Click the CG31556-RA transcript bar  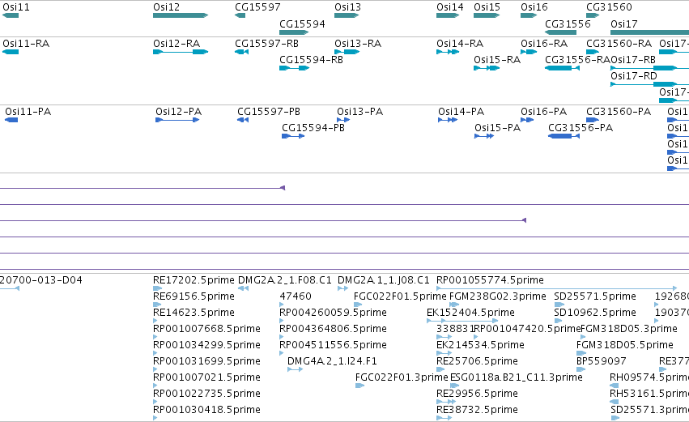563,68
